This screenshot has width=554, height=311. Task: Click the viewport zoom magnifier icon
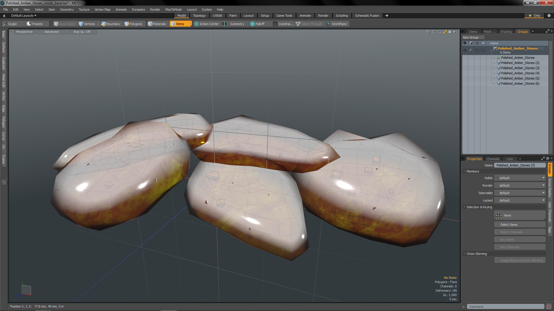(439, 32)
